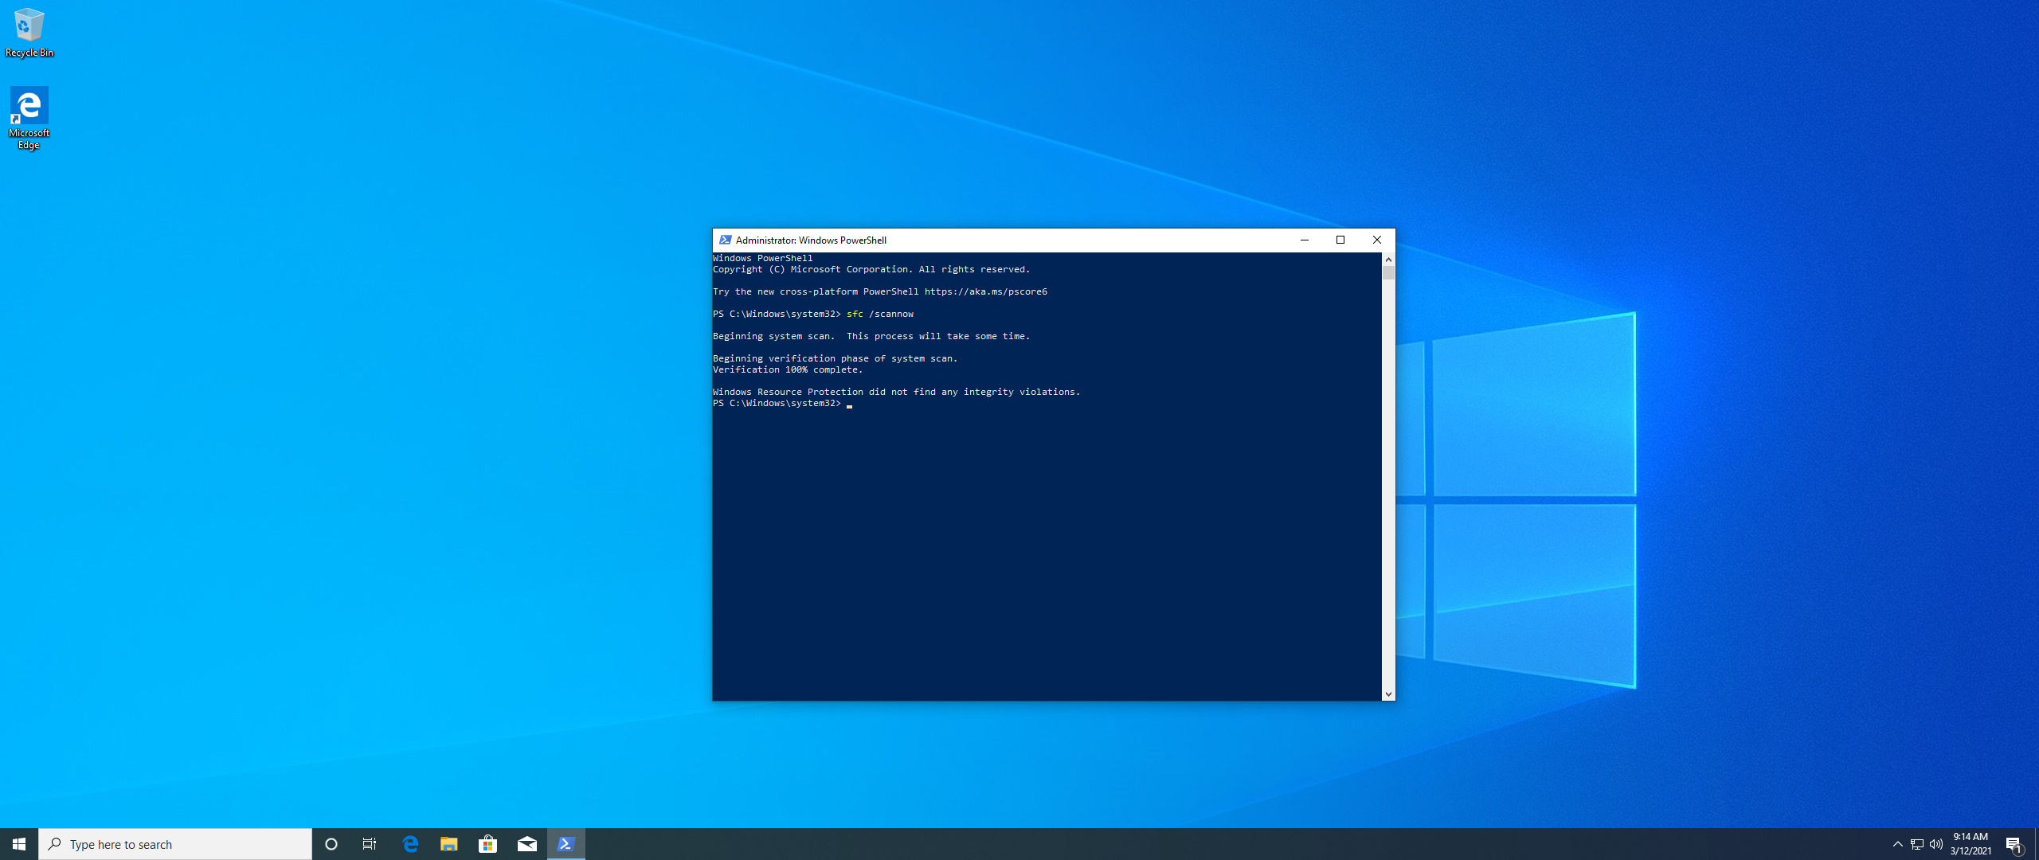The image size is (2039, 860).
Task: Click 'Verification 100% complete.' line
Action: 788,369
